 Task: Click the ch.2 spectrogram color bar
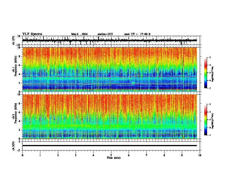point(205,120)
